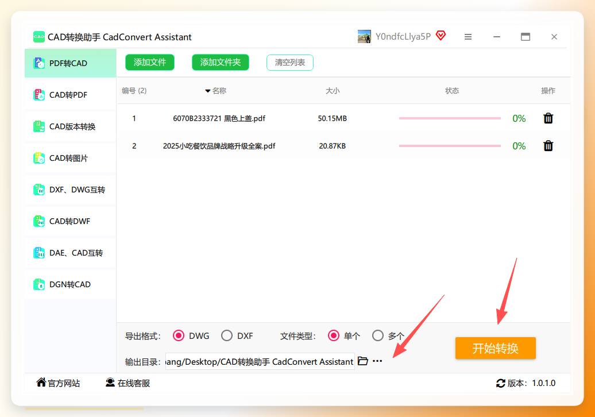Click the Y0ndfcLlya5P username
The image size is (595, 417).
403,36
